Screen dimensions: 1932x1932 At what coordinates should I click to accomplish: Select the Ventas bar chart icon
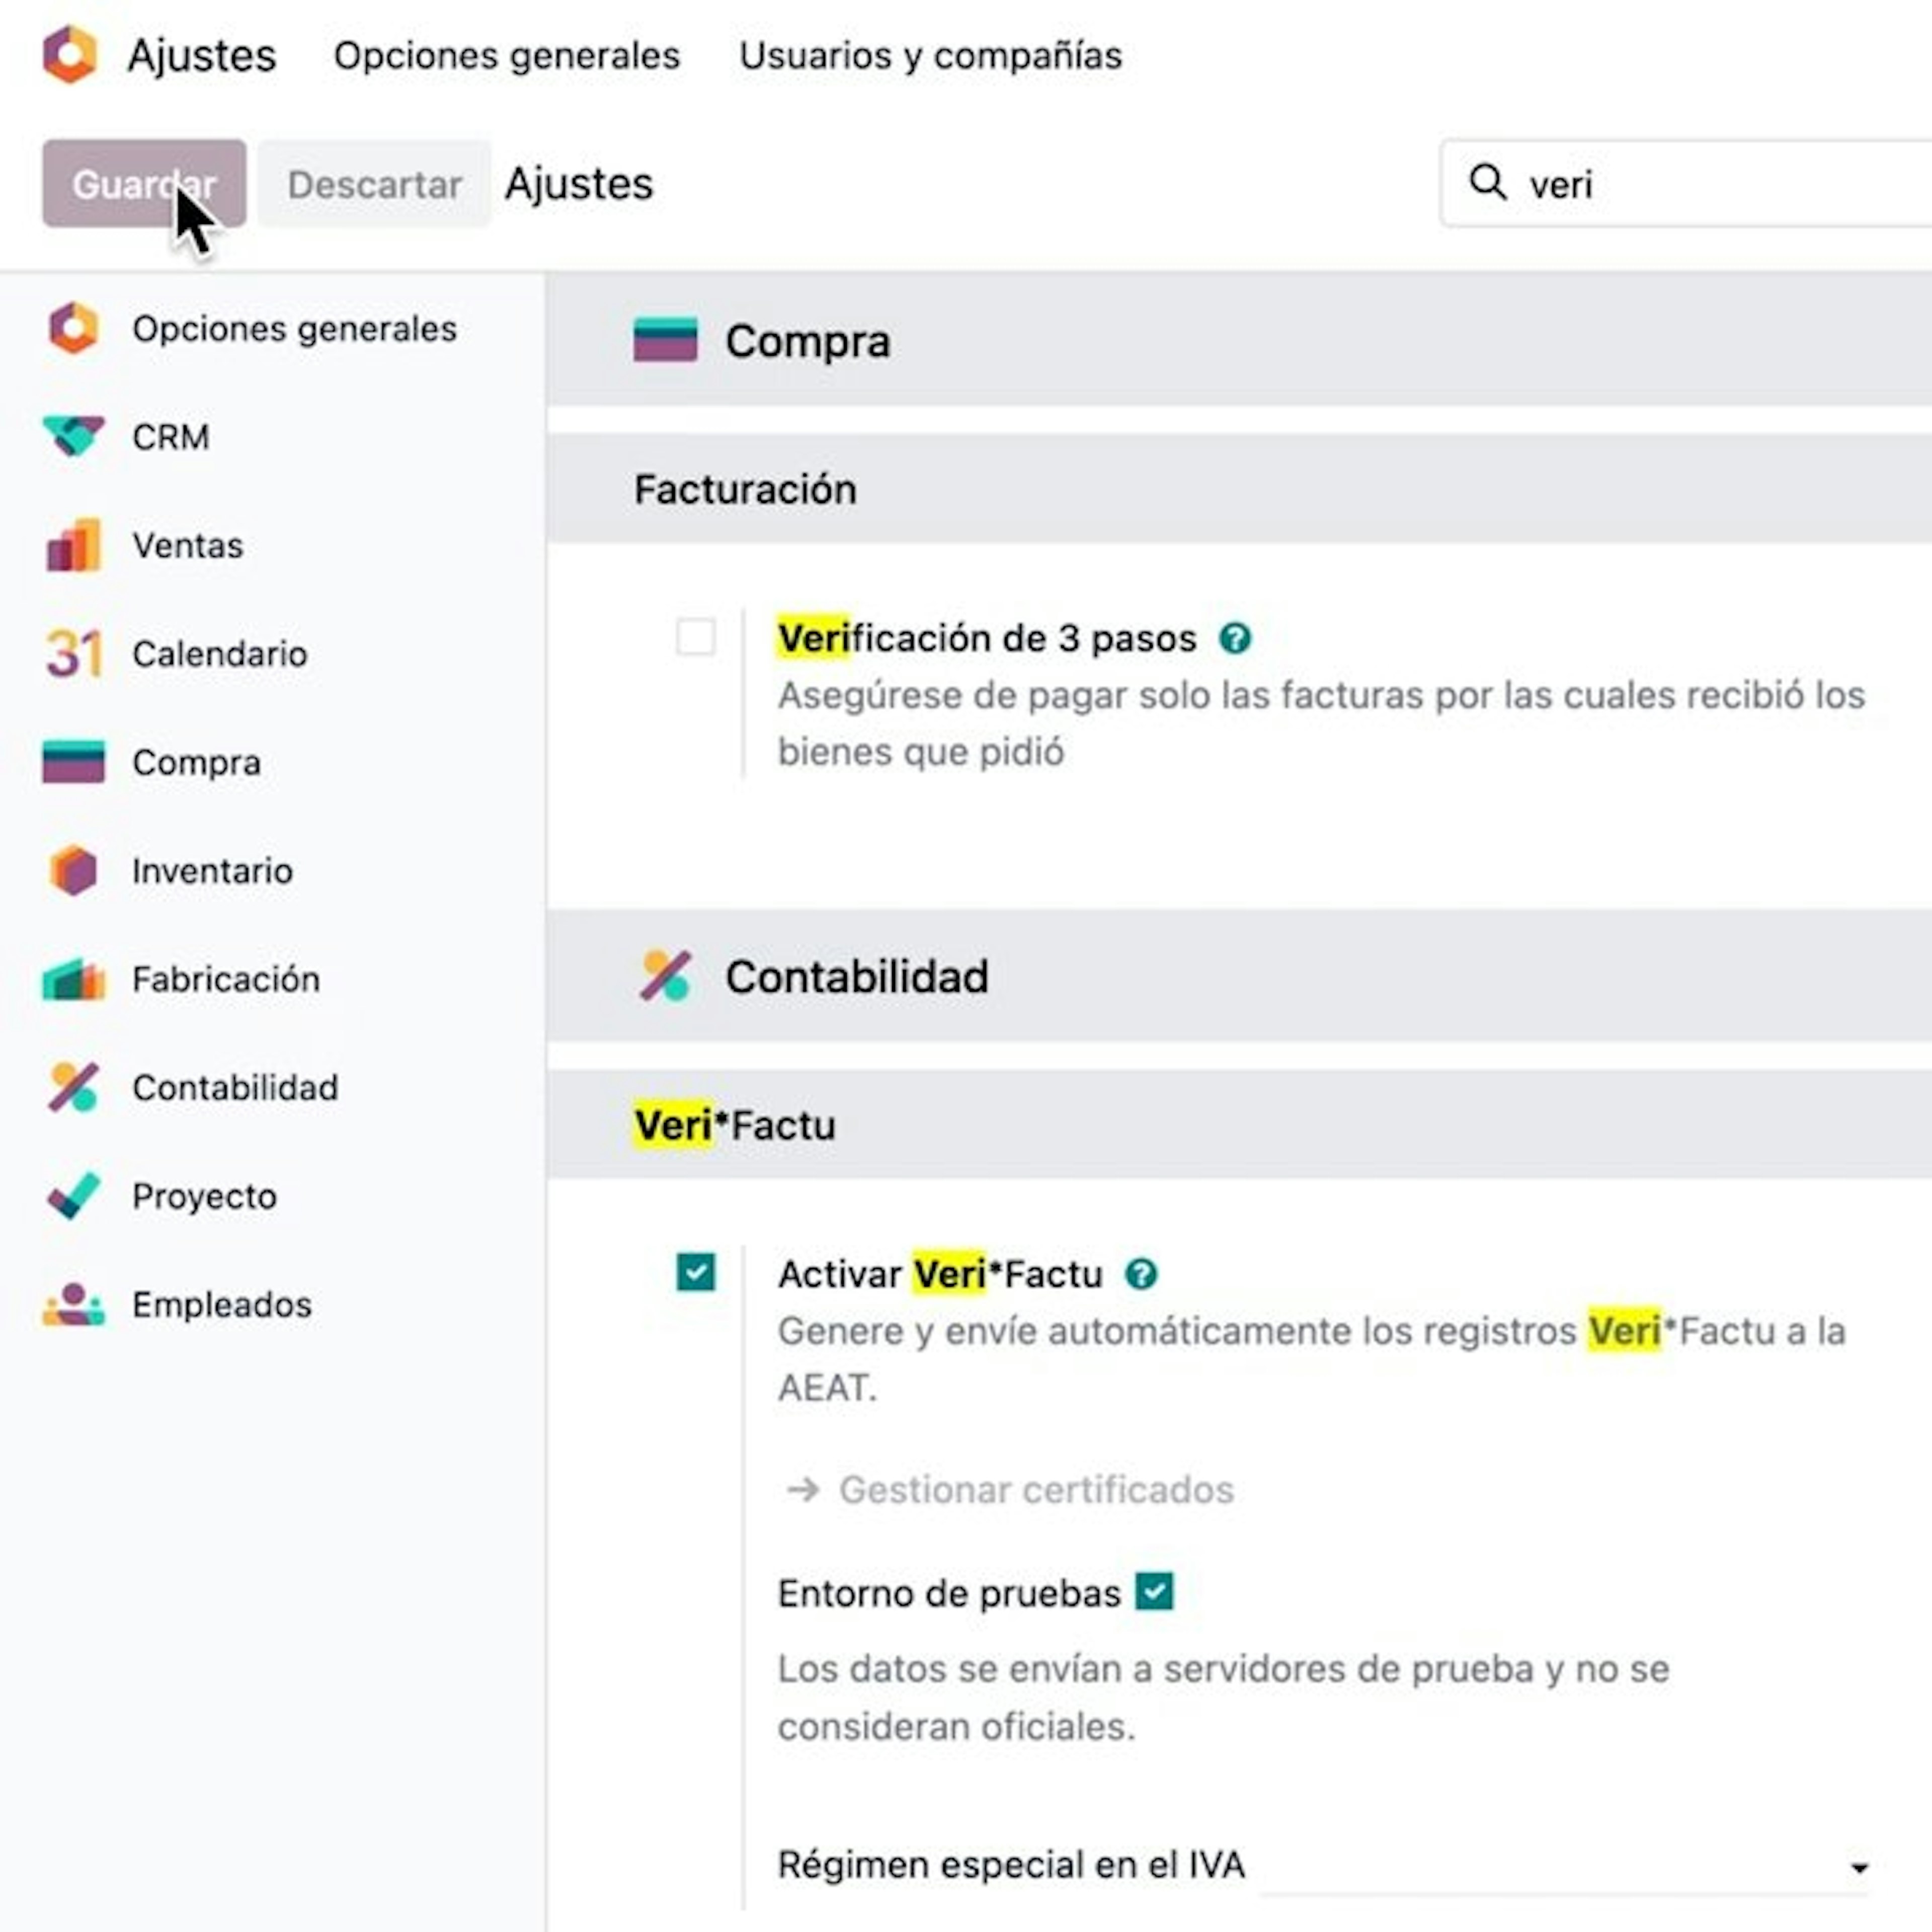tap(73, 545)
